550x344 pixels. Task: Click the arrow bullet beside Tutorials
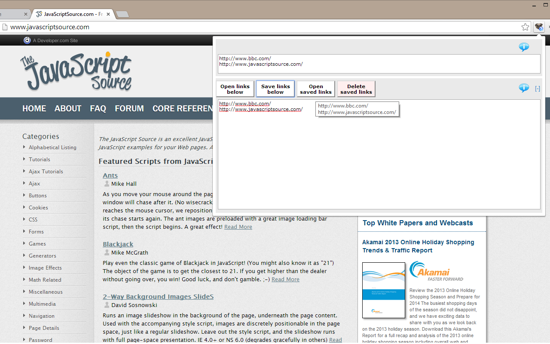(x=24, y=159)
